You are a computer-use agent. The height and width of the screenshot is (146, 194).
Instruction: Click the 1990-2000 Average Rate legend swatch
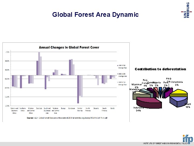118,65
